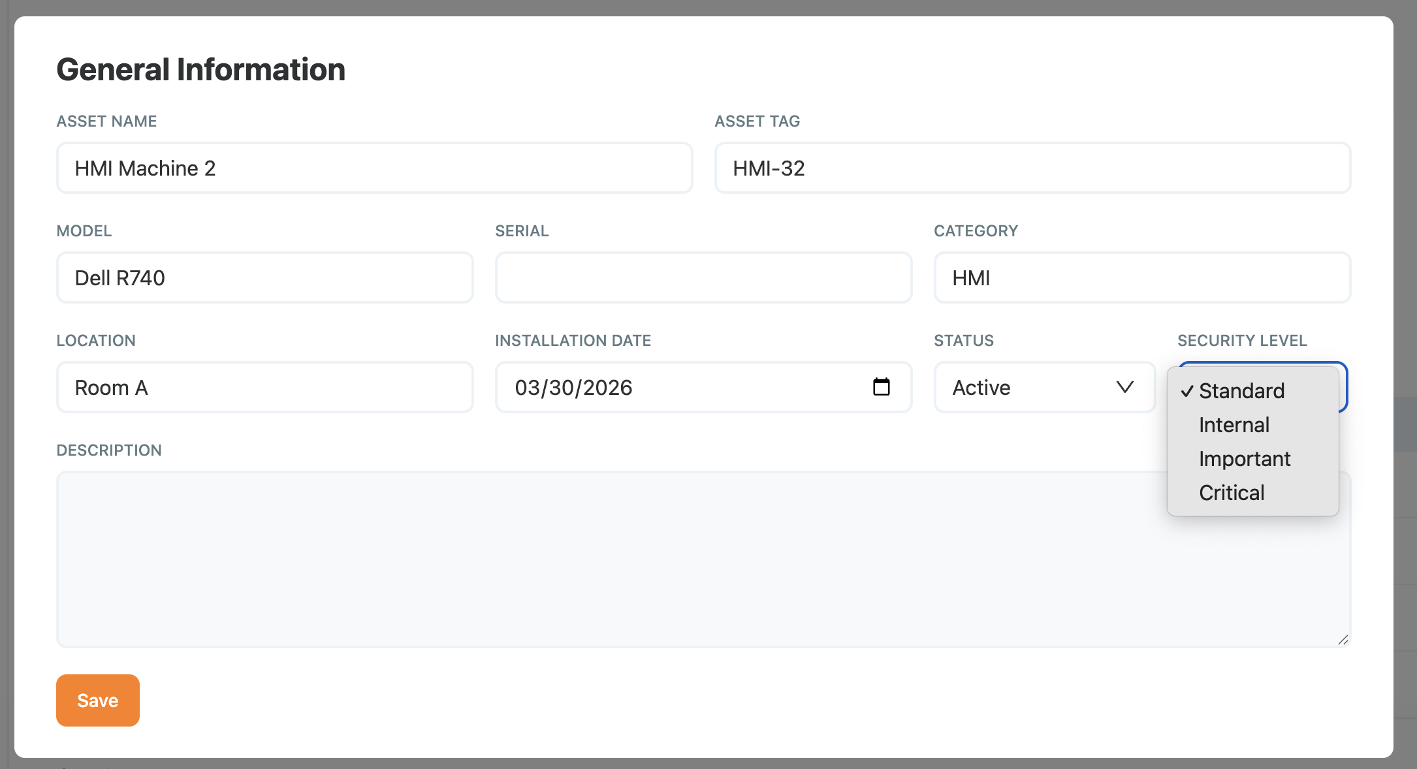Choose Internal from security level list
The height and width of the screenshot is (769, 1417).
pyautogui.click(x=1234, y=425)
